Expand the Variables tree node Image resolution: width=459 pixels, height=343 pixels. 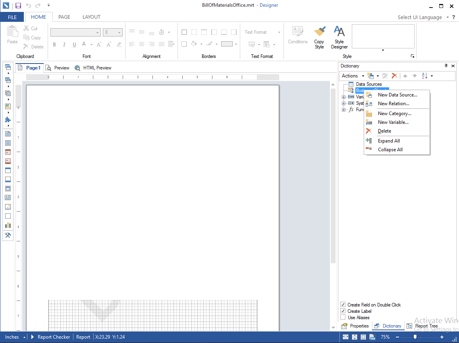point(344,97)
